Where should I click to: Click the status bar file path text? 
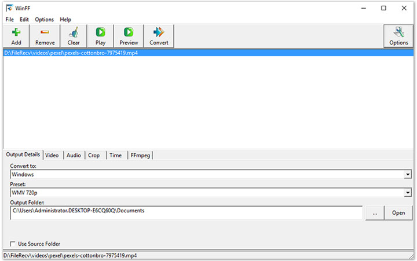click(70, 255)
